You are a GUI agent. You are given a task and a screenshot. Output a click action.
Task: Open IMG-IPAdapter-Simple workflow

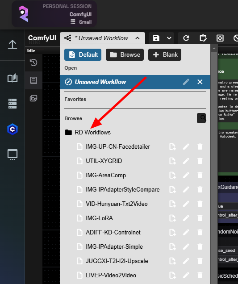pyautogui.click(x=114, y=246)
